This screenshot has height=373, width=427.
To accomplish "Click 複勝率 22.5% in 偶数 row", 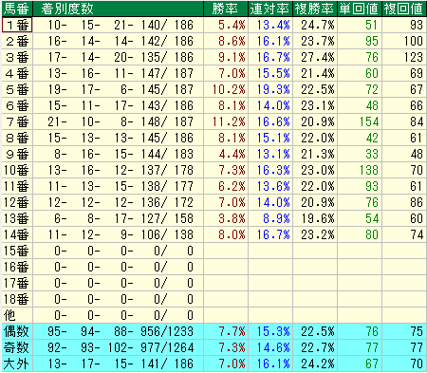I will [318, 331].
